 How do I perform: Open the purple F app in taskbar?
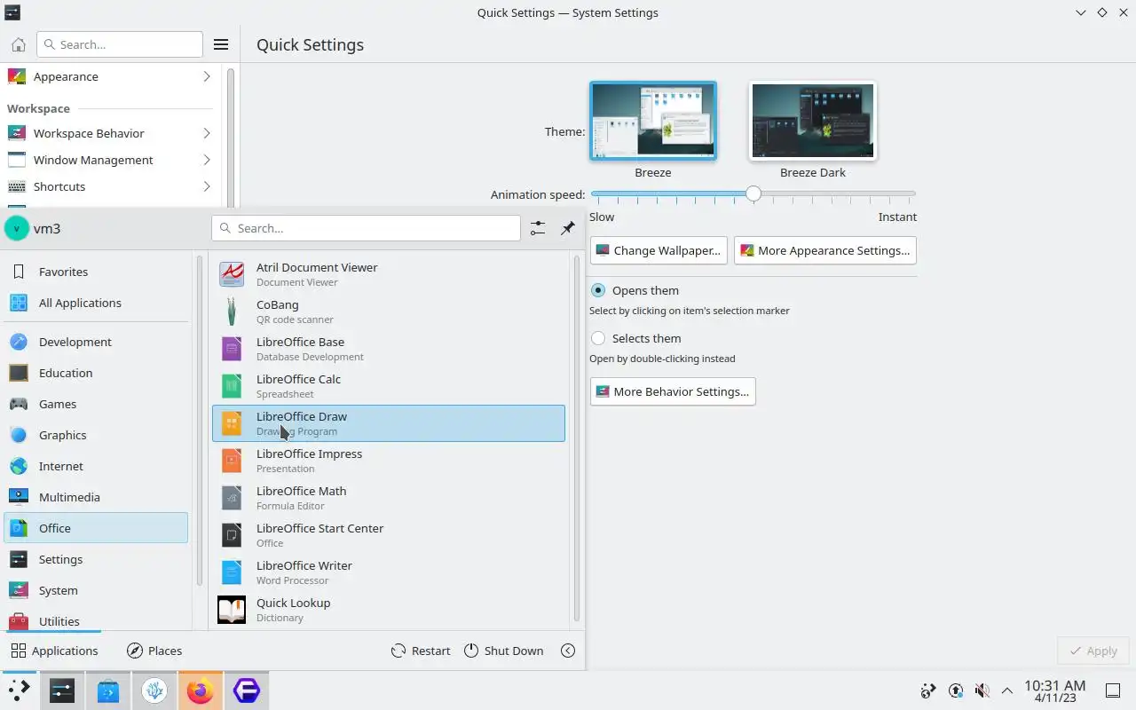click(x=247, y=690)
